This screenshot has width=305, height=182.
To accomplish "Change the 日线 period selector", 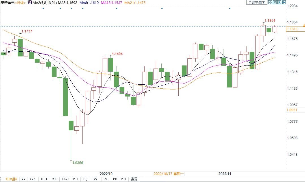I will tap(20, 3).
